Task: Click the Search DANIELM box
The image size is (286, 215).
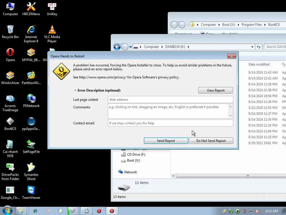Action: pos(275,47)
